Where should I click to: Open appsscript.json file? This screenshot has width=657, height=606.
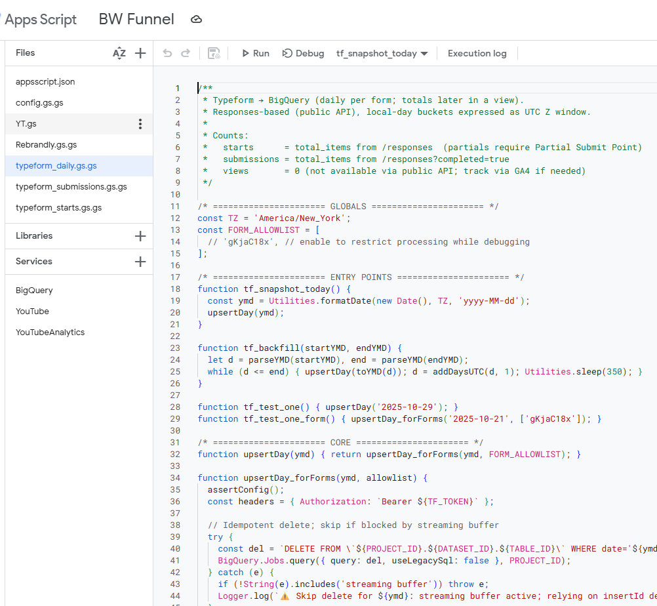[x=79, y=82]
